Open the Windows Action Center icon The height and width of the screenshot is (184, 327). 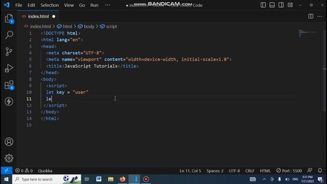point(320,179)
